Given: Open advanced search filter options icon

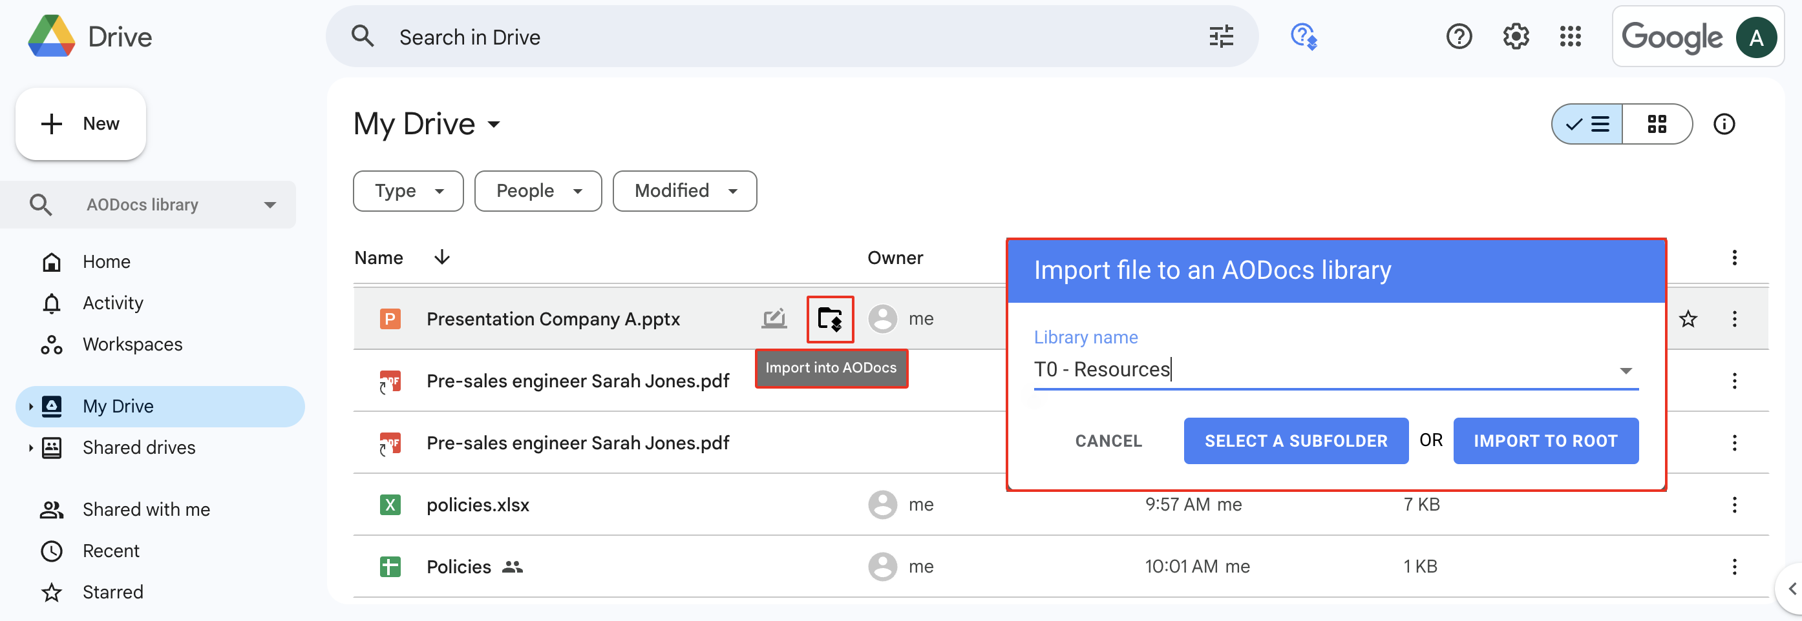Looking at the screenshot, I should click(1222, 36).
